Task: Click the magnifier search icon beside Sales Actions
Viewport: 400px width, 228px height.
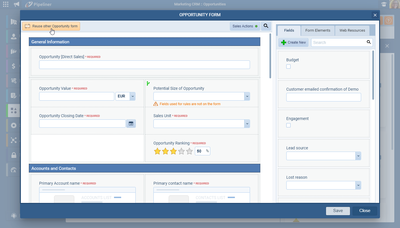Action: pos(266,26)
